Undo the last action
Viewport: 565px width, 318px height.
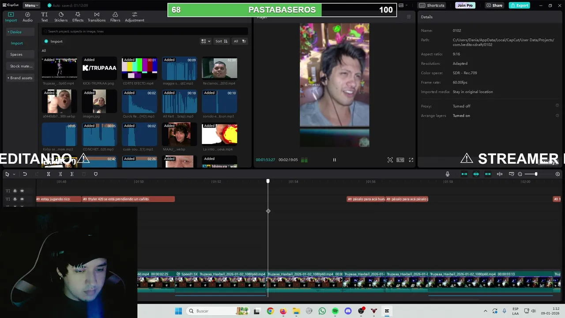click(x=25, y=174)
